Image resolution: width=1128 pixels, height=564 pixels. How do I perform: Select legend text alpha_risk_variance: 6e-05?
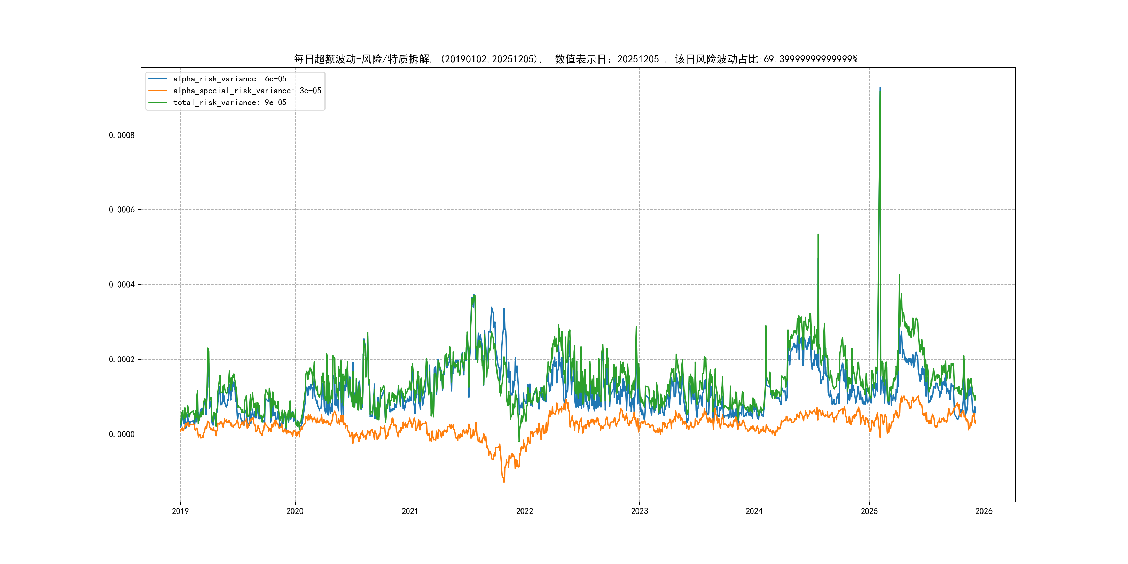pyautogui.click(x=229, y=79)
